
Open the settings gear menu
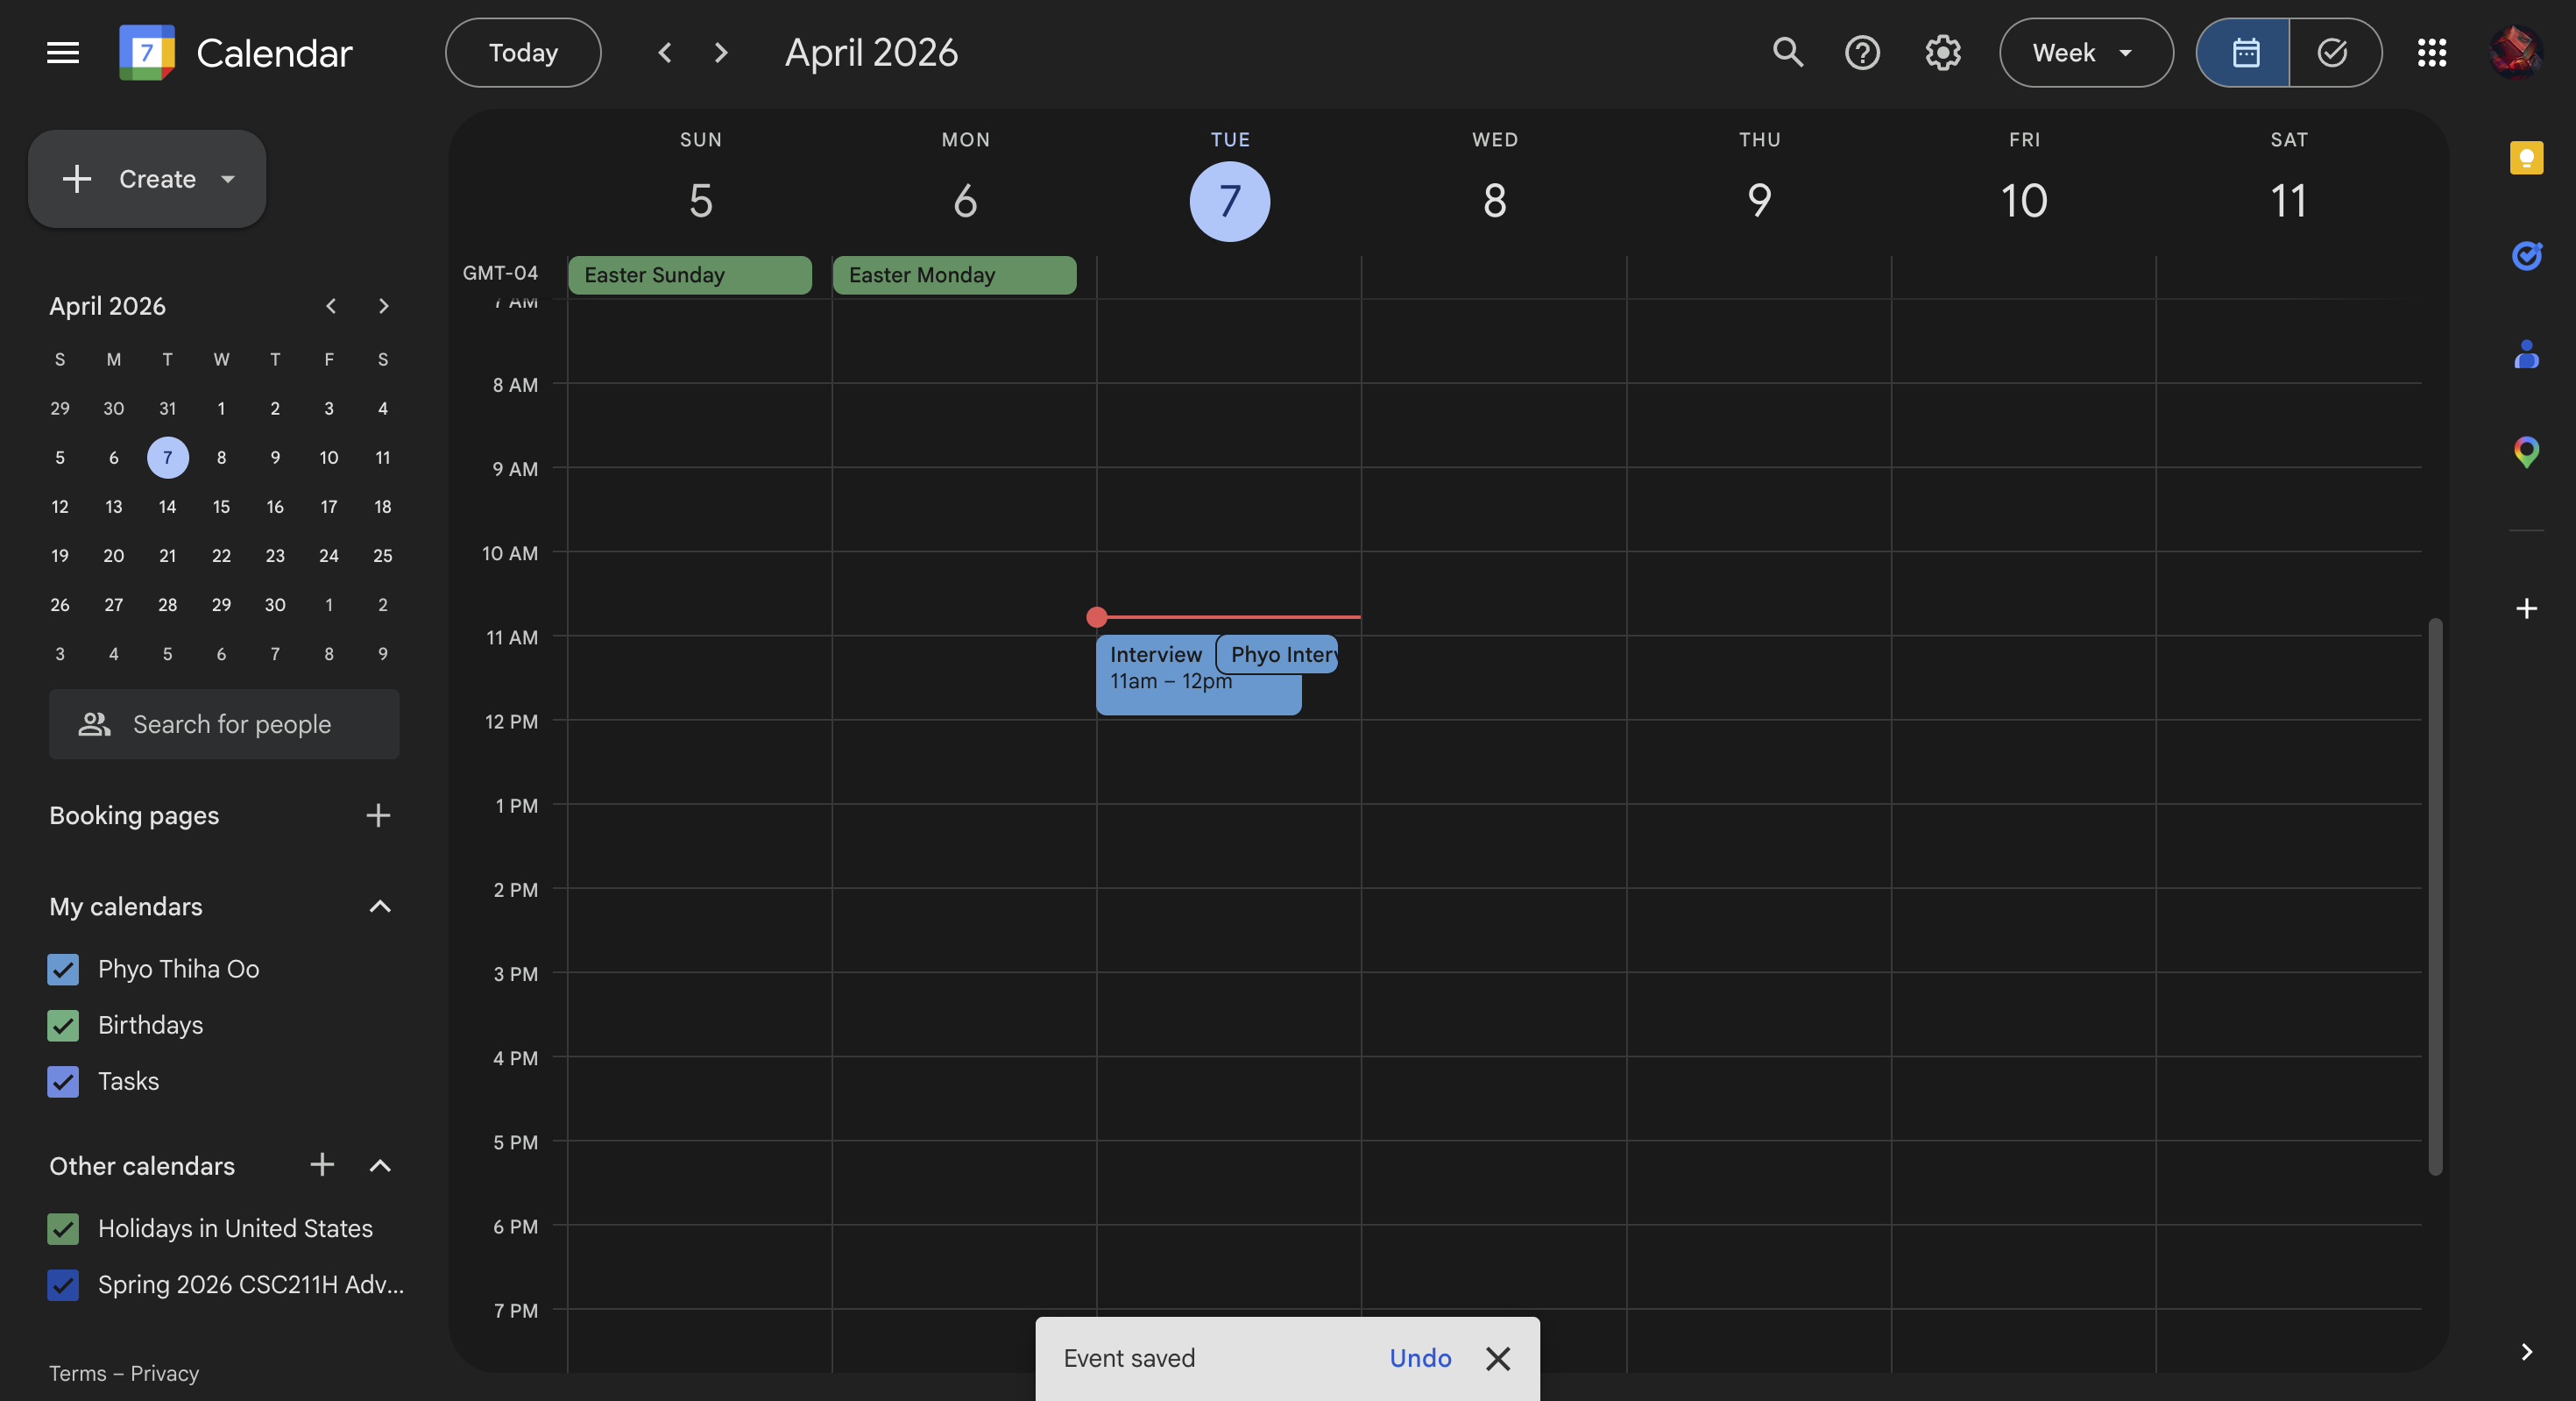click(1942, 52)
